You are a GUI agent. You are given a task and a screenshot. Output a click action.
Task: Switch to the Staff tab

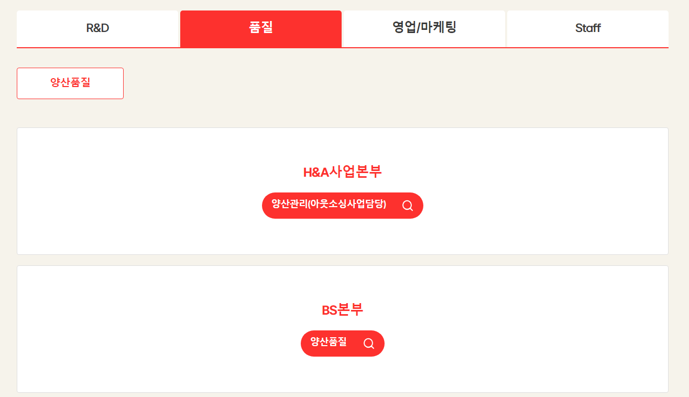tap(587, 28)
